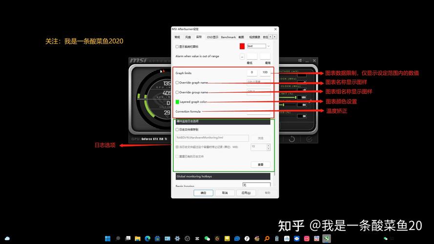The height and width of the screenshot is (244, 434).
Task: Open the 'text' dropdown arrow
Action: coord(268,46)
